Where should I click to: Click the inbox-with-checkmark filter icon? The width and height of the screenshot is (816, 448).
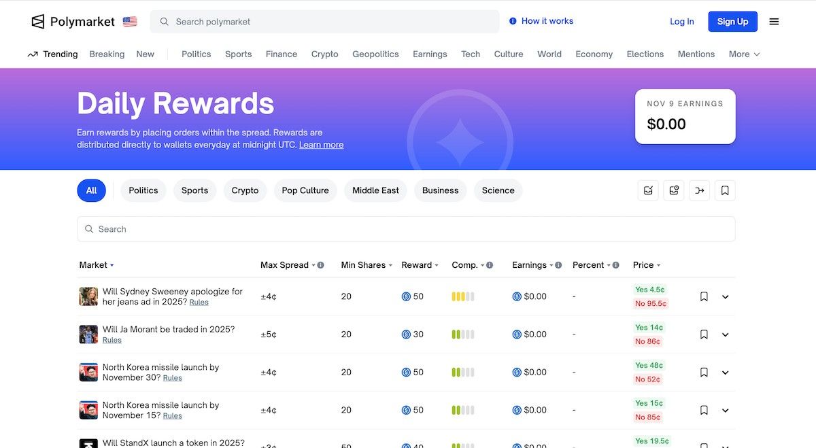click(648, 190)
